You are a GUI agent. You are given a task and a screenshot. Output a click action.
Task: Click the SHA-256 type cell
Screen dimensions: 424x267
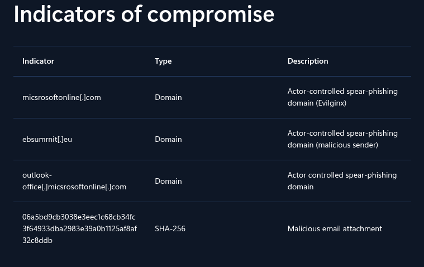coord(170,229)
